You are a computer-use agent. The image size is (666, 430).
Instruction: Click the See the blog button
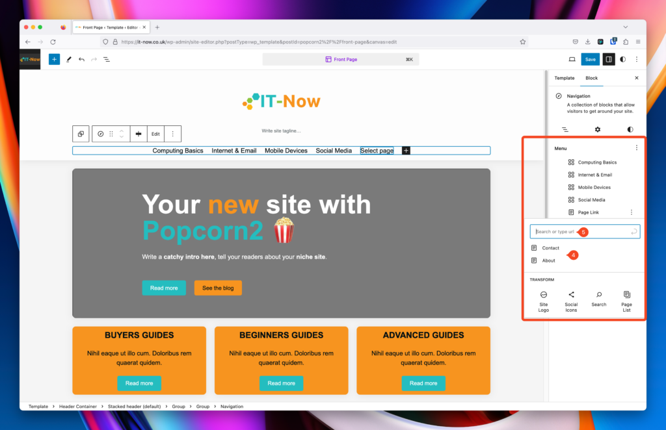tap(218, 288)
